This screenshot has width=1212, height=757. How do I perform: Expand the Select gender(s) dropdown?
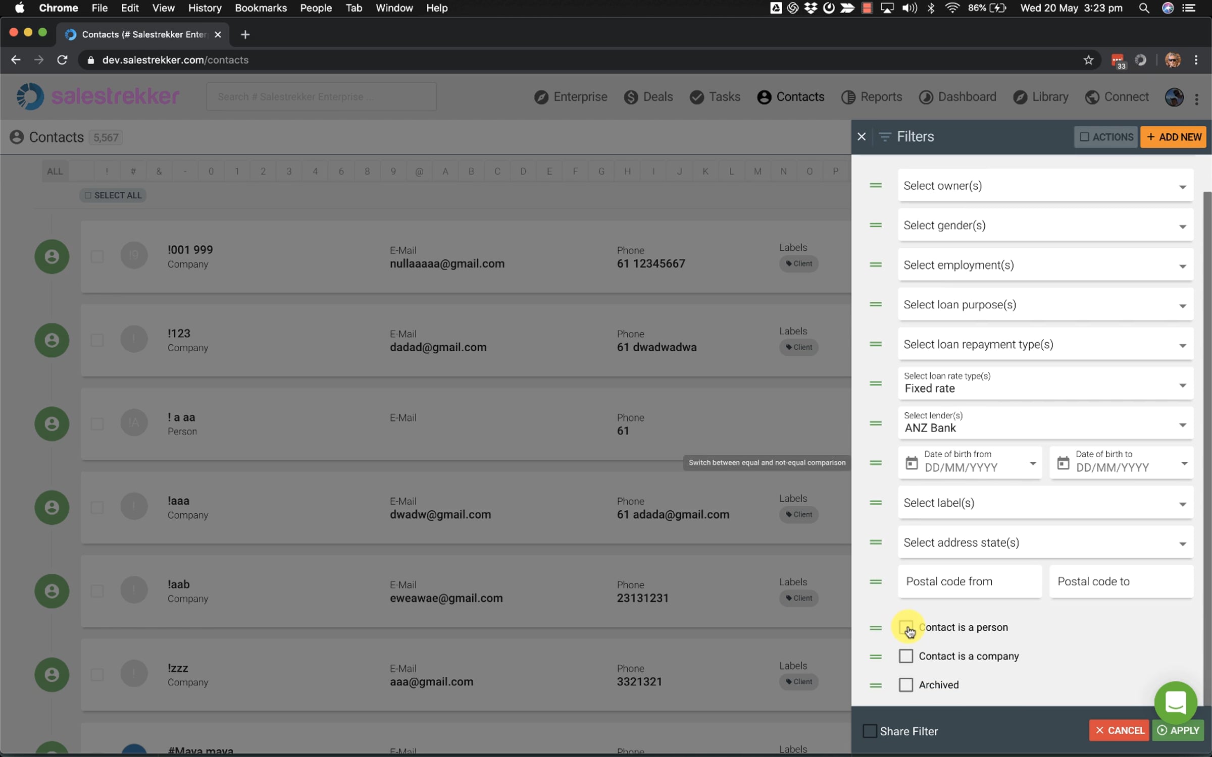tap(1045, 226)
